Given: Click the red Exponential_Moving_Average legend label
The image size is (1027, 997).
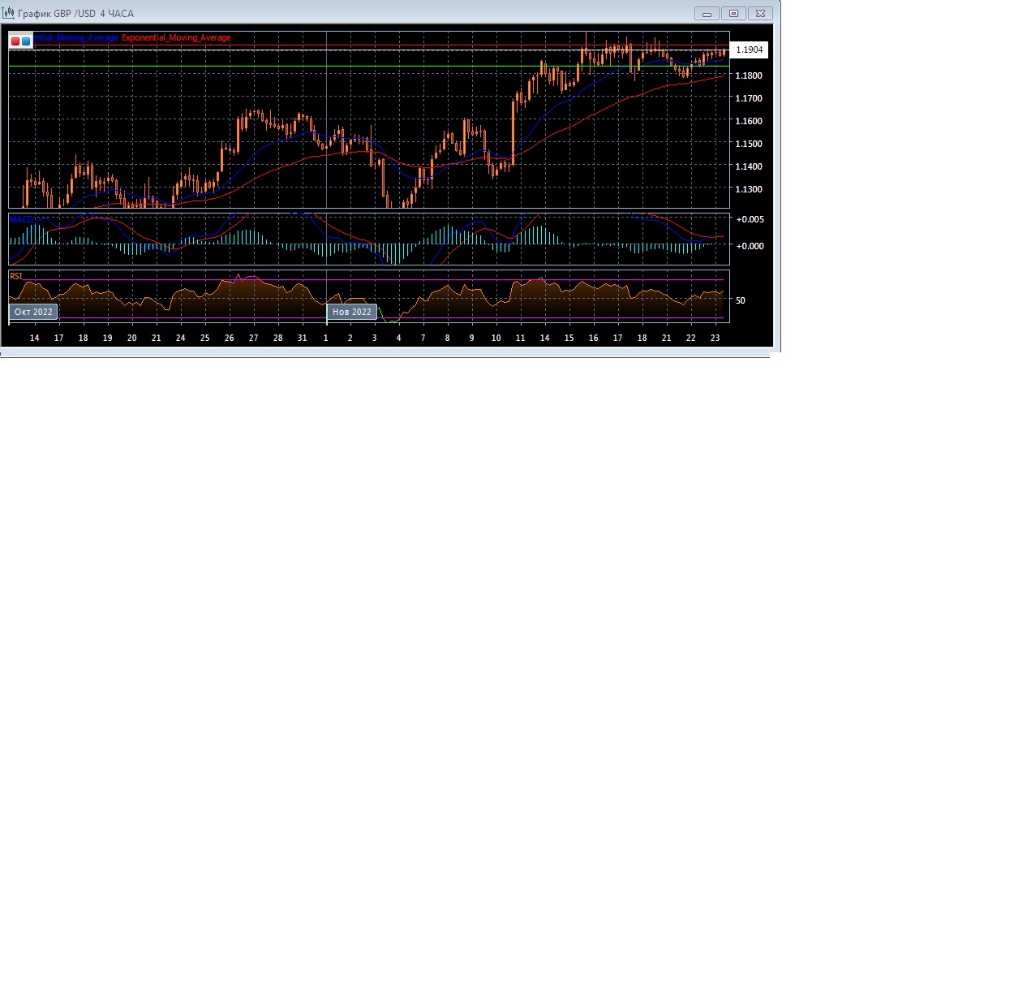Looking at the screenshot, I should click(176, 38).
